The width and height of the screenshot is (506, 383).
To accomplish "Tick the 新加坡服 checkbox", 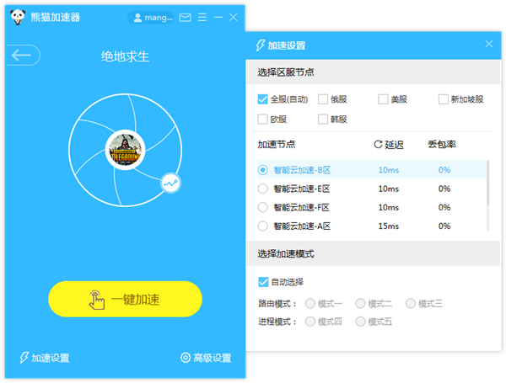I will [x=444, y=99].
